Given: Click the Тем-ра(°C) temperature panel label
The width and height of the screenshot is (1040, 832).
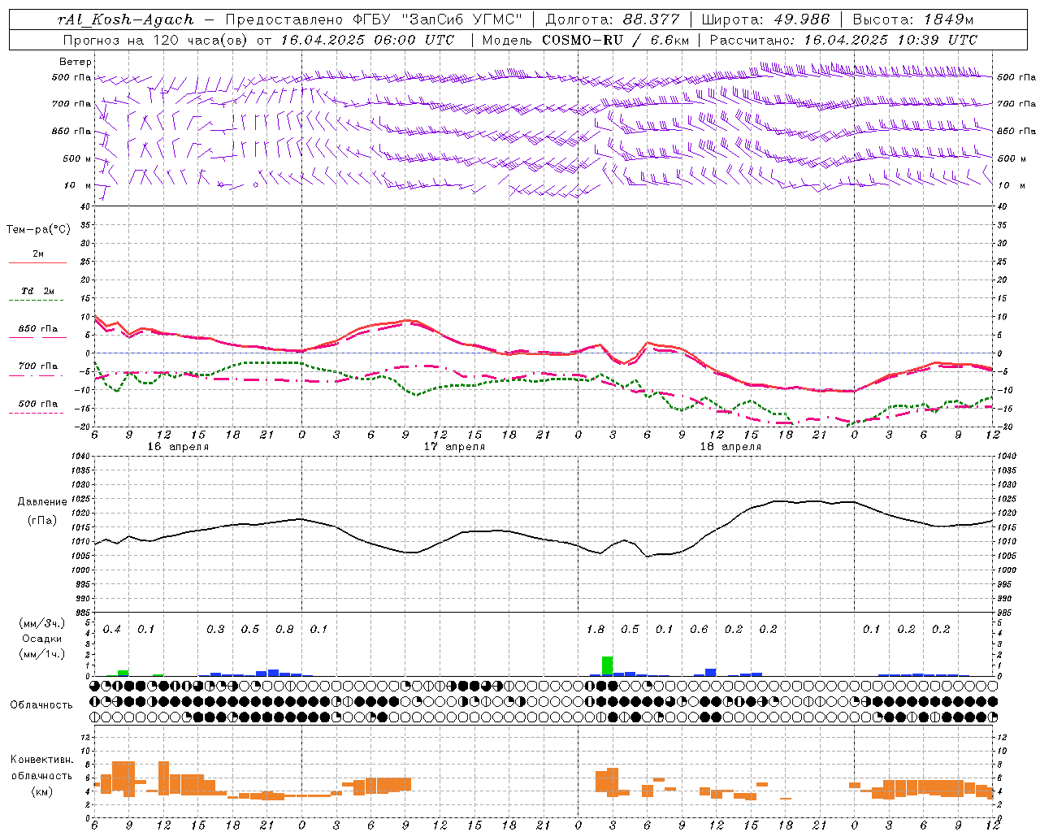Looking at the screenshot, I should coord(38,230).
